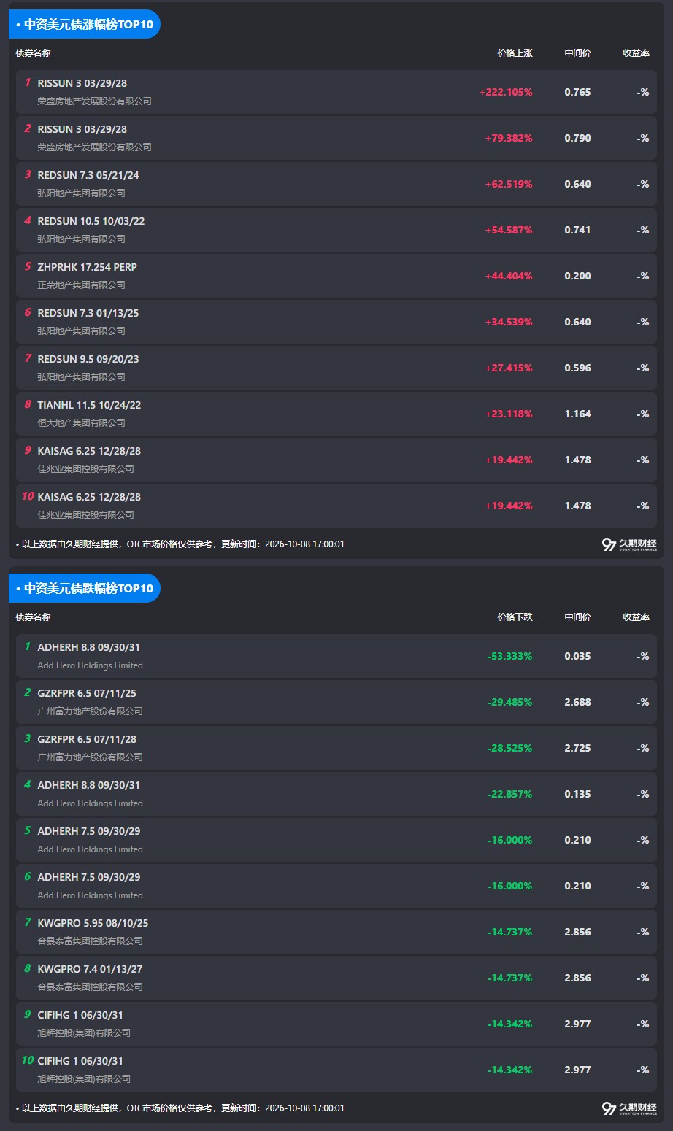
Task: Choose the ZHPRHK 17.254 PERP bond name
Action: pyautogui.click(x=88, y=267)
